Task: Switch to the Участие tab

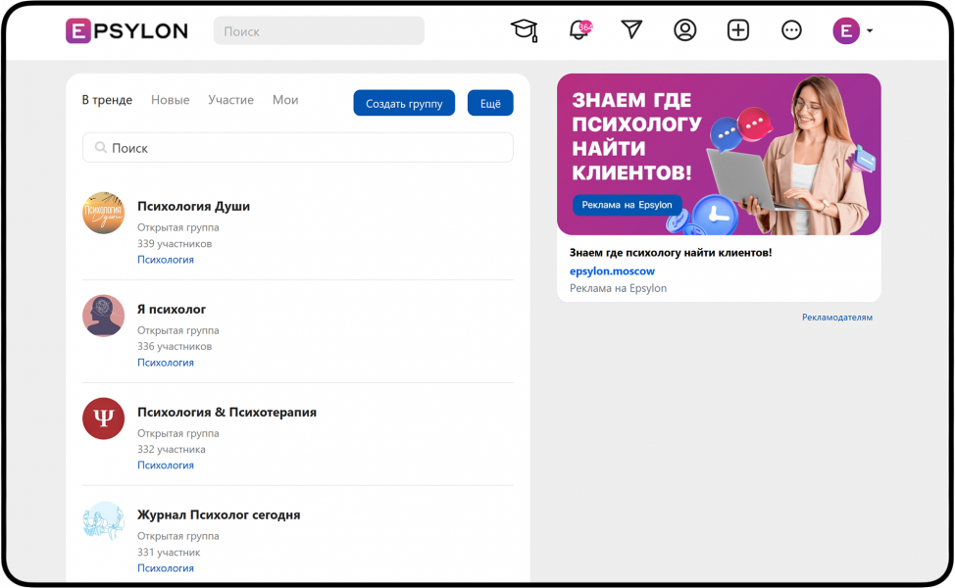Action: point(230,100)
